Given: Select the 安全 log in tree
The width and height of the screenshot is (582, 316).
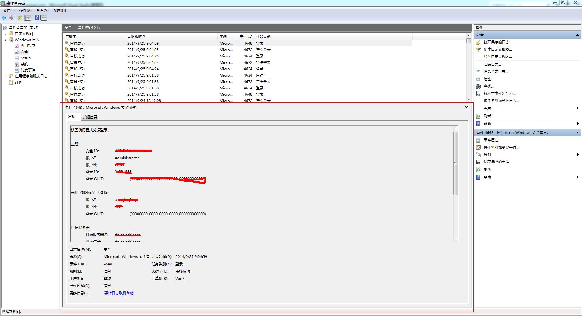Looking at the screenshot, I should click(x=24, y=52).
